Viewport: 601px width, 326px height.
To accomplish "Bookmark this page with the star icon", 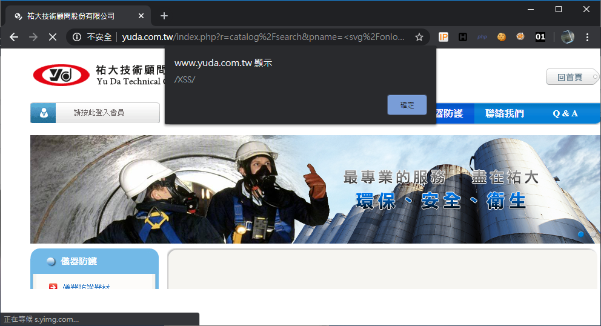I will (419, 37).
